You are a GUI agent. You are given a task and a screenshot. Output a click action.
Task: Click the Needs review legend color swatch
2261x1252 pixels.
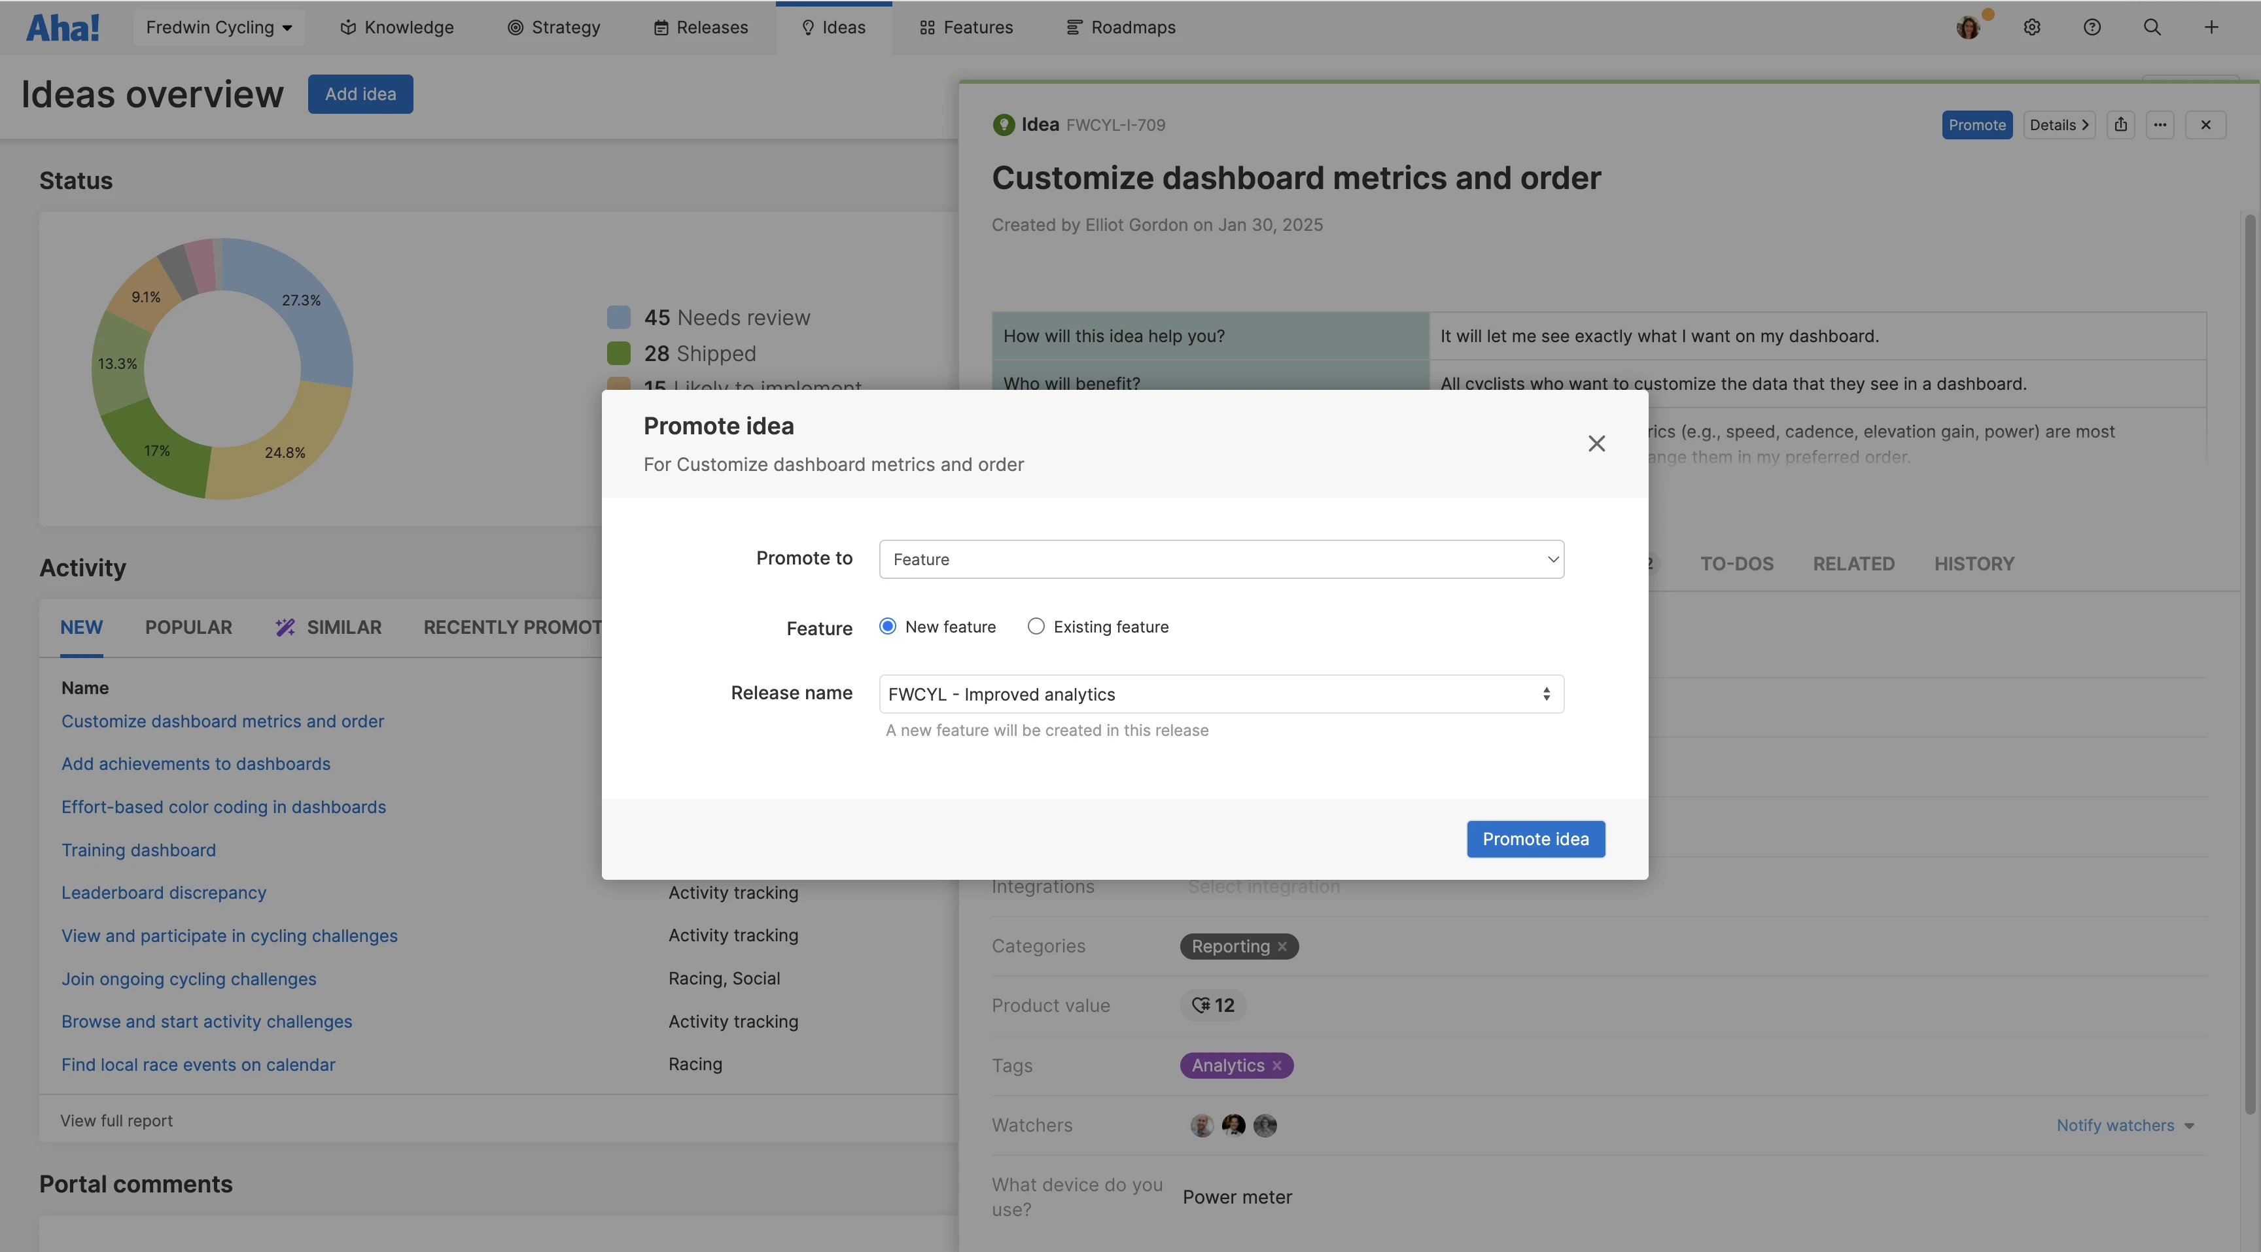pyautogui.click(x=619, y=317)
